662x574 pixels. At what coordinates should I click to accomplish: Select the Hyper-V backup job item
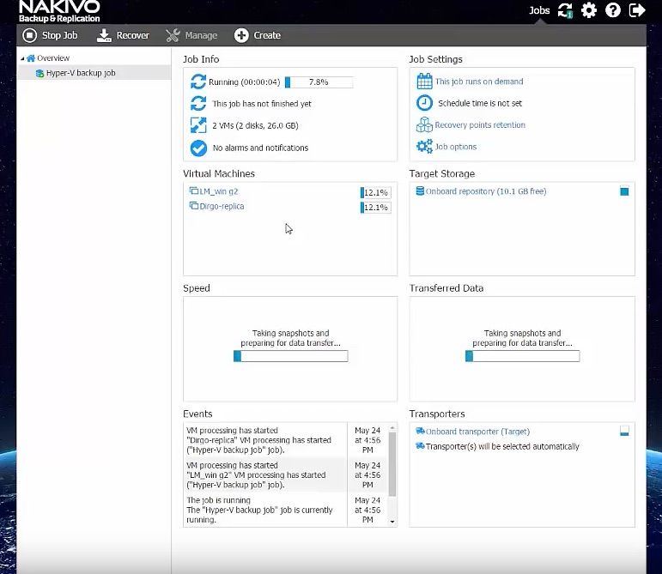coord(81,73)
